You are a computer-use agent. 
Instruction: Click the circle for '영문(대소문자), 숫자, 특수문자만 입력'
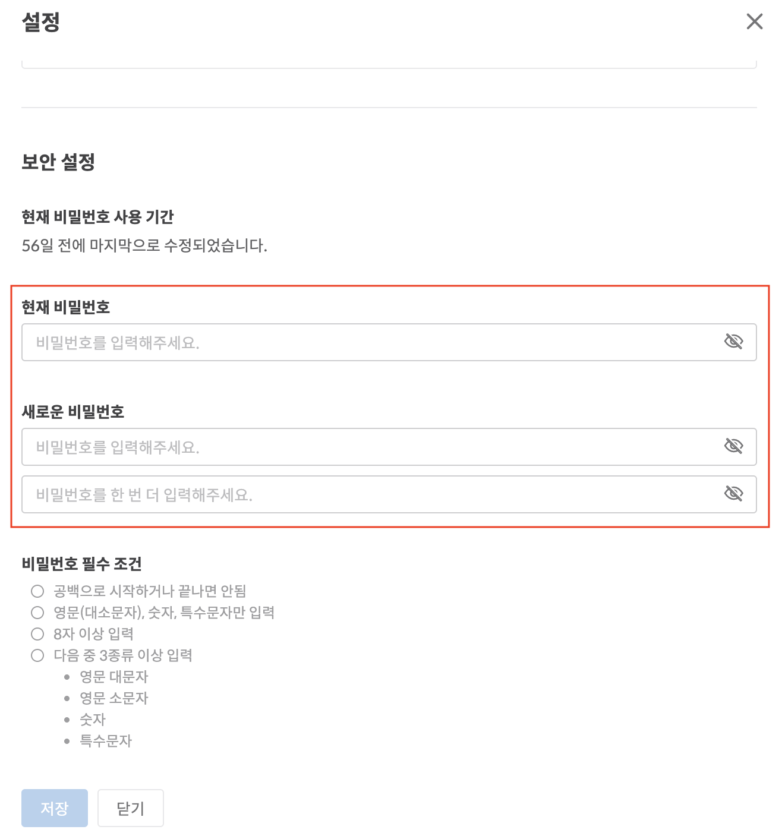point(37,613)
